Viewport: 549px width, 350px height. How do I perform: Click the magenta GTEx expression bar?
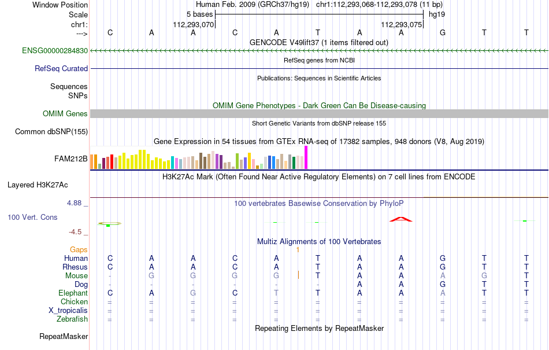tap(306, 158)
